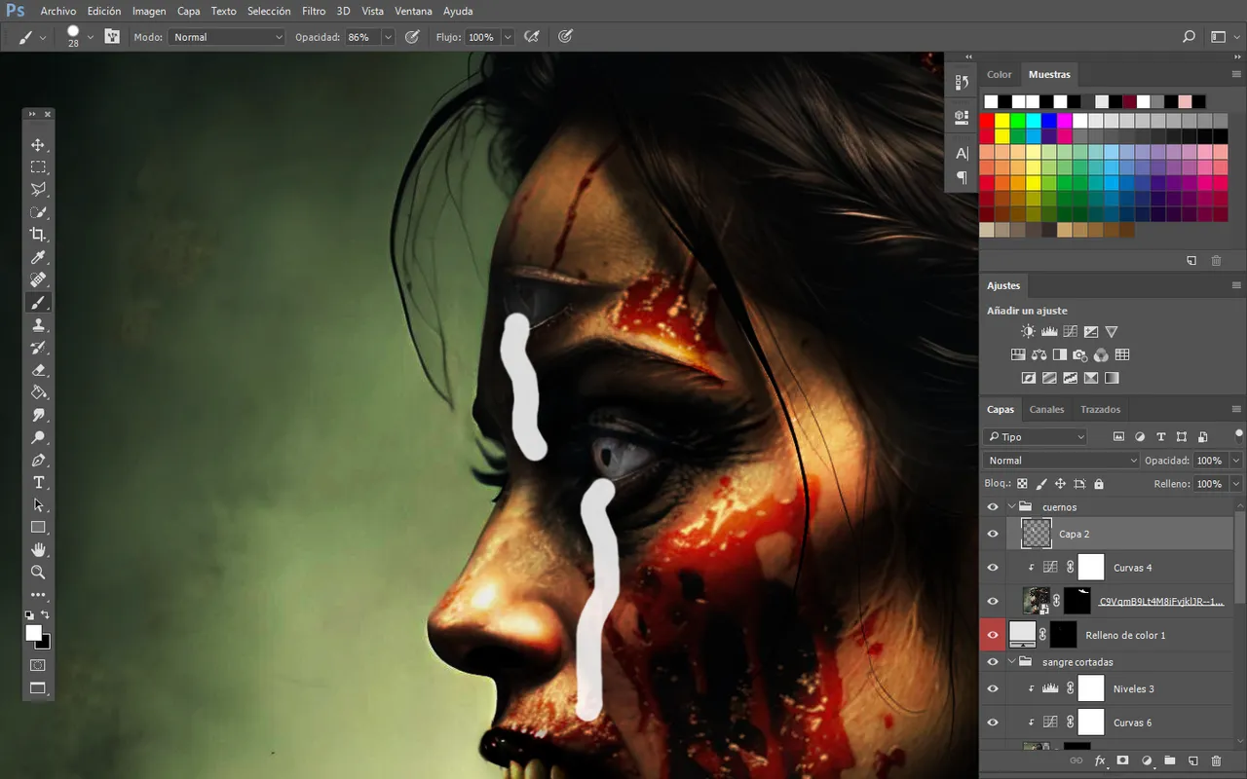Add a Brightness/Contrast adjustment
The image size is (1247, 779).
(x=1028, y=332)
